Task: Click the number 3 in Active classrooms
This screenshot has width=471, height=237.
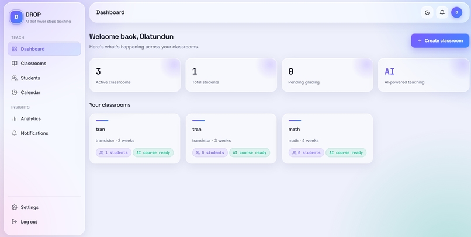Action: (x=98, y=71)
